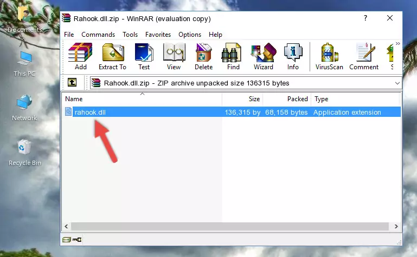
Task: Click the Extract To toolbar icon
Action: pos(112,56)
